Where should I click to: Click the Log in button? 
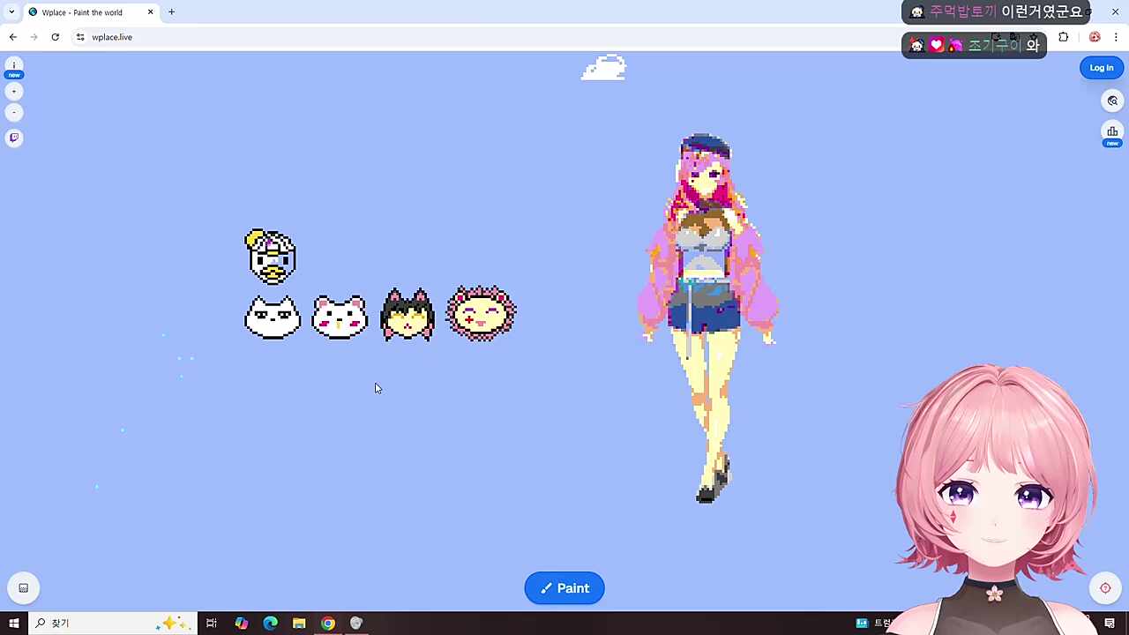1102,68
